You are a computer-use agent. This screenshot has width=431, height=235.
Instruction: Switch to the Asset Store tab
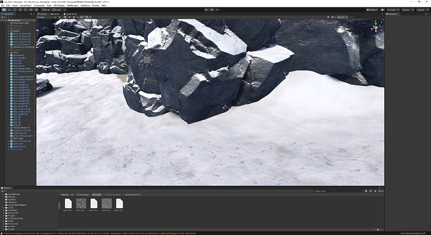(x=71, y=14)
